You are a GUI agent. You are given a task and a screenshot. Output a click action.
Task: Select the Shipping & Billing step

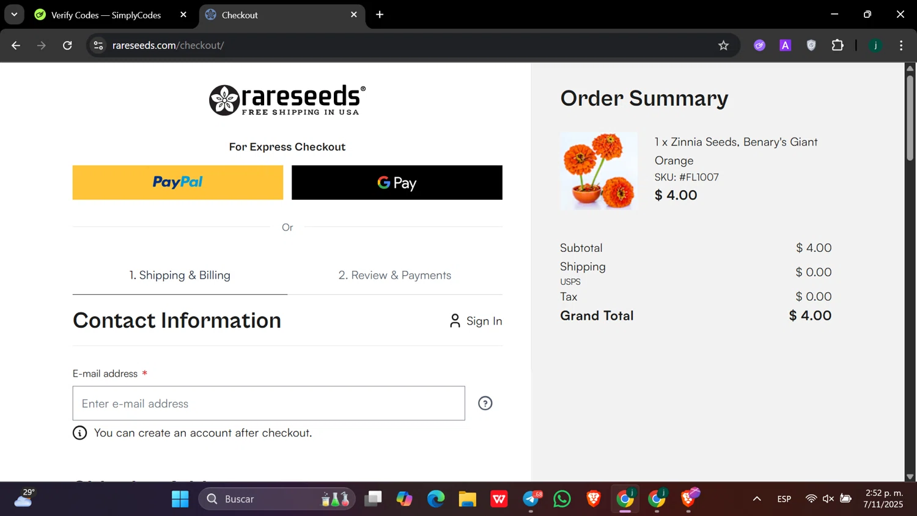(x=180, y=275)
